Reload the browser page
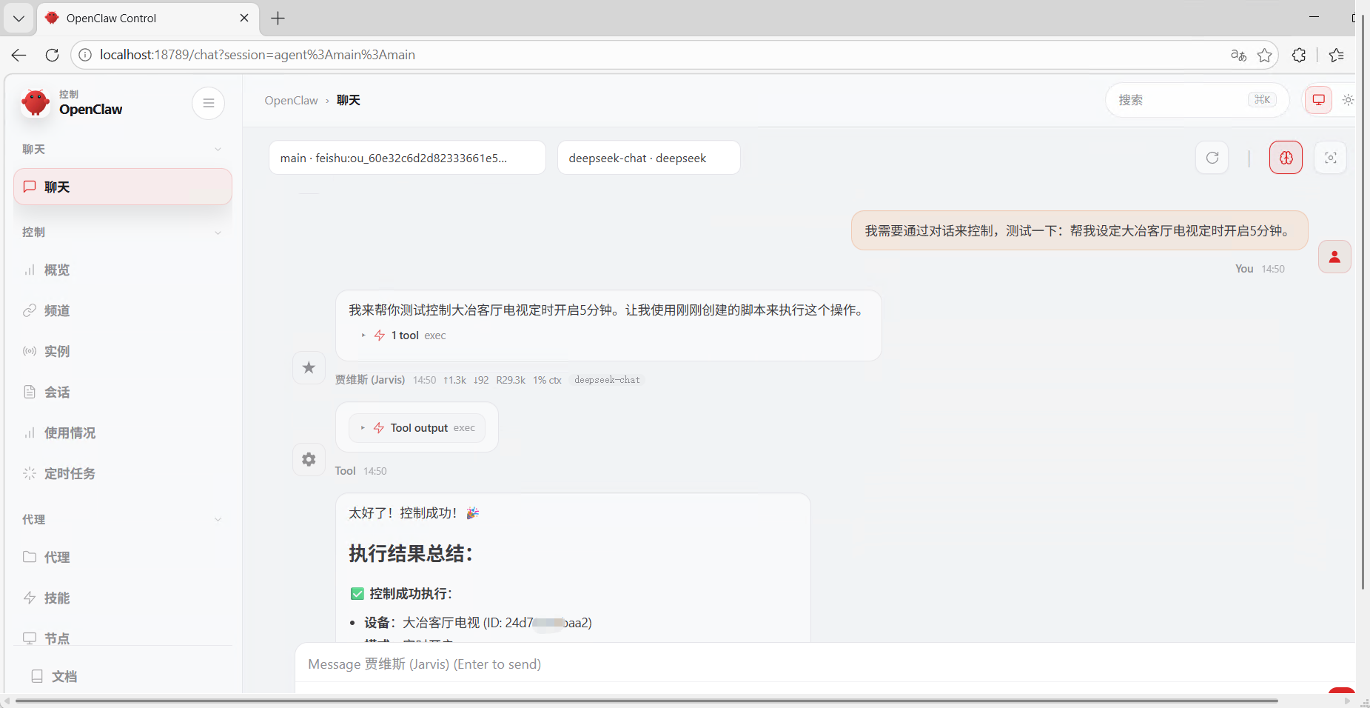The width and height of the screenshot is (1370, 708). pyautogui.click(x=52, y=55)
